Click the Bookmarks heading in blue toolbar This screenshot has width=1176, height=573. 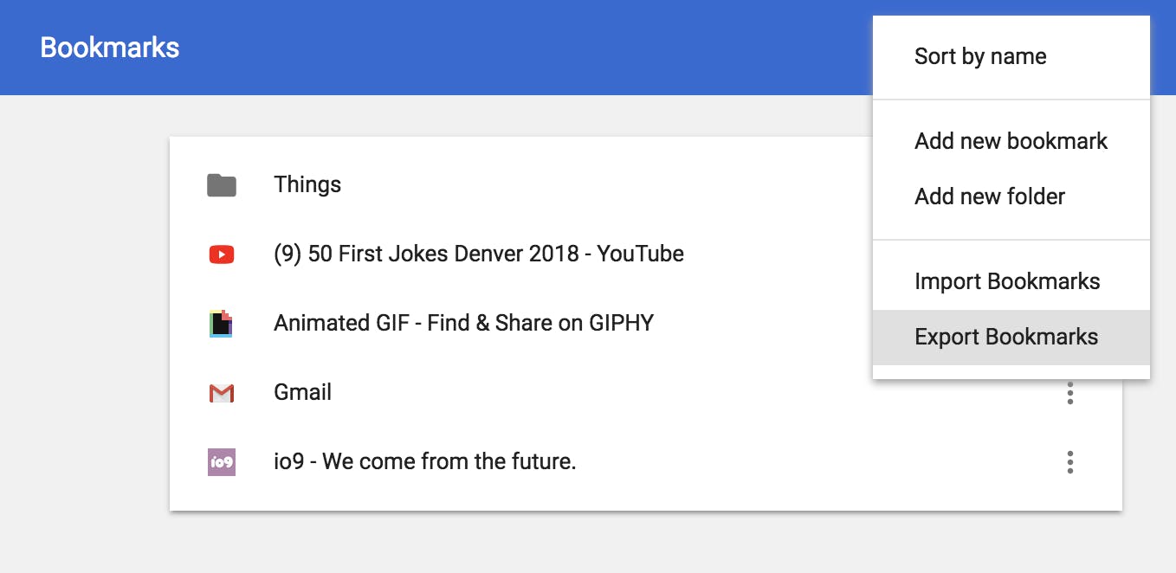coord(110,48)
